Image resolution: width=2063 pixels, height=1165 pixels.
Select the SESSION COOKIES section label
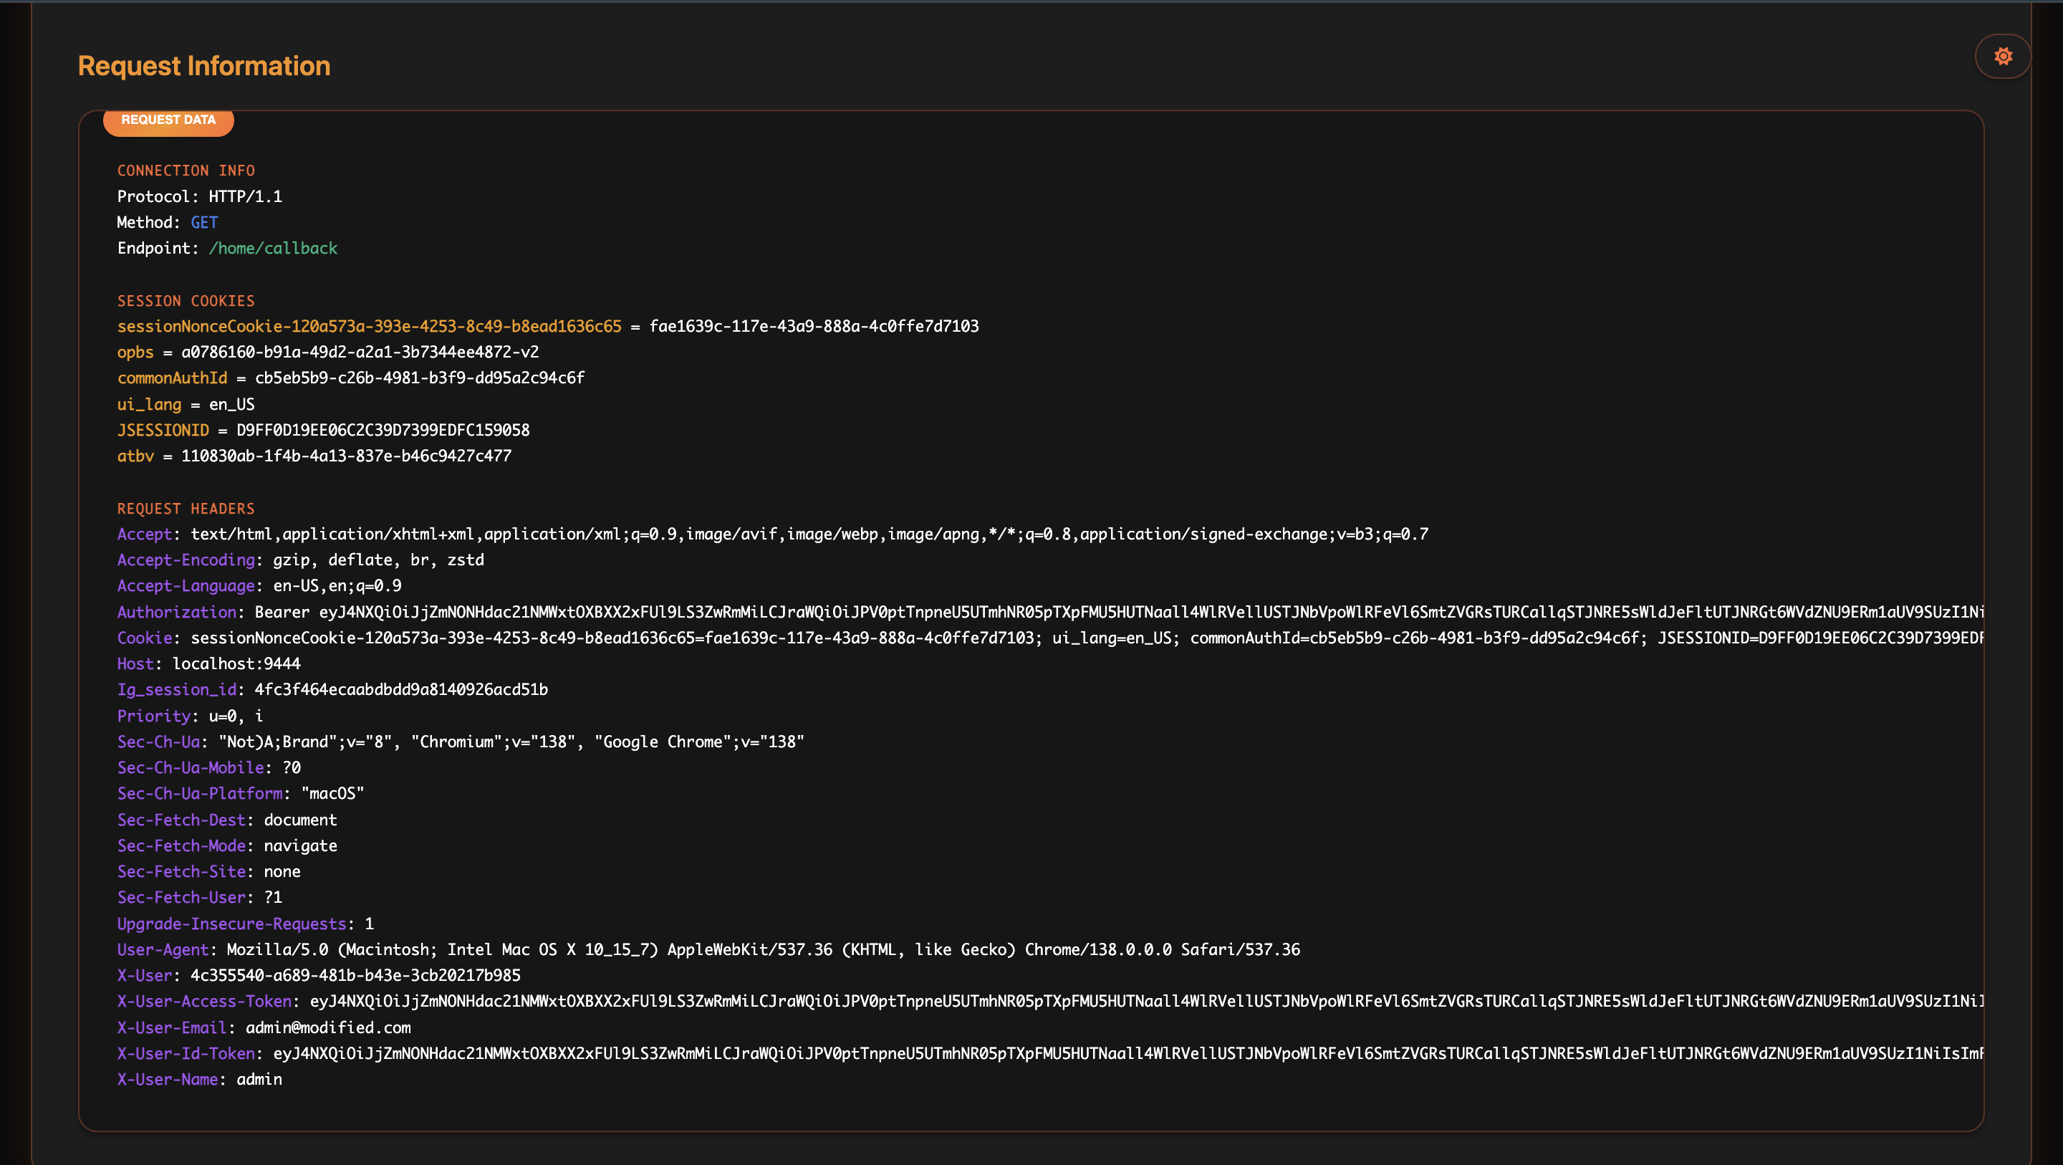click(186, 301)
